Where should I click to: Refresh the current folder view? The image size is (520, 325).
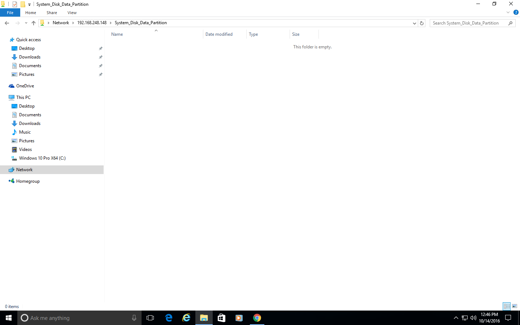point(422,23)
